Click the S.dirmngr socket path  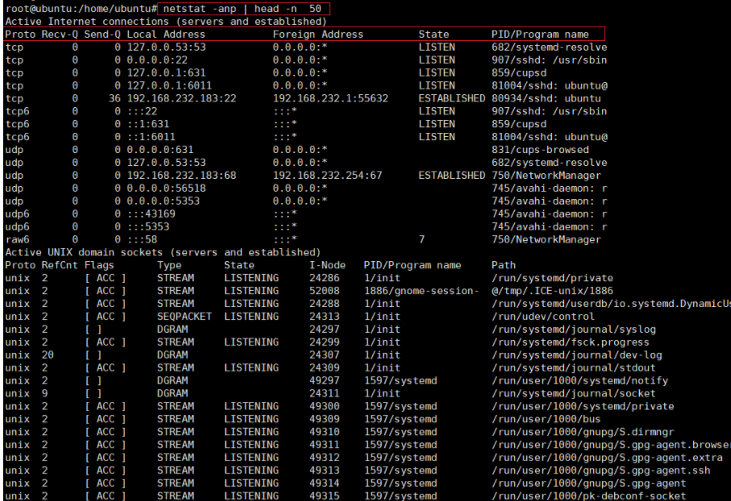coord(583,432)
